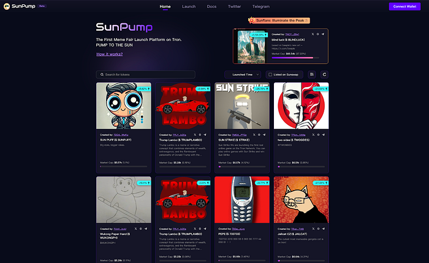The image size is (429, 263).
Task: Click the Beta badge beside SunPump logo
Action: click(42, 6)
